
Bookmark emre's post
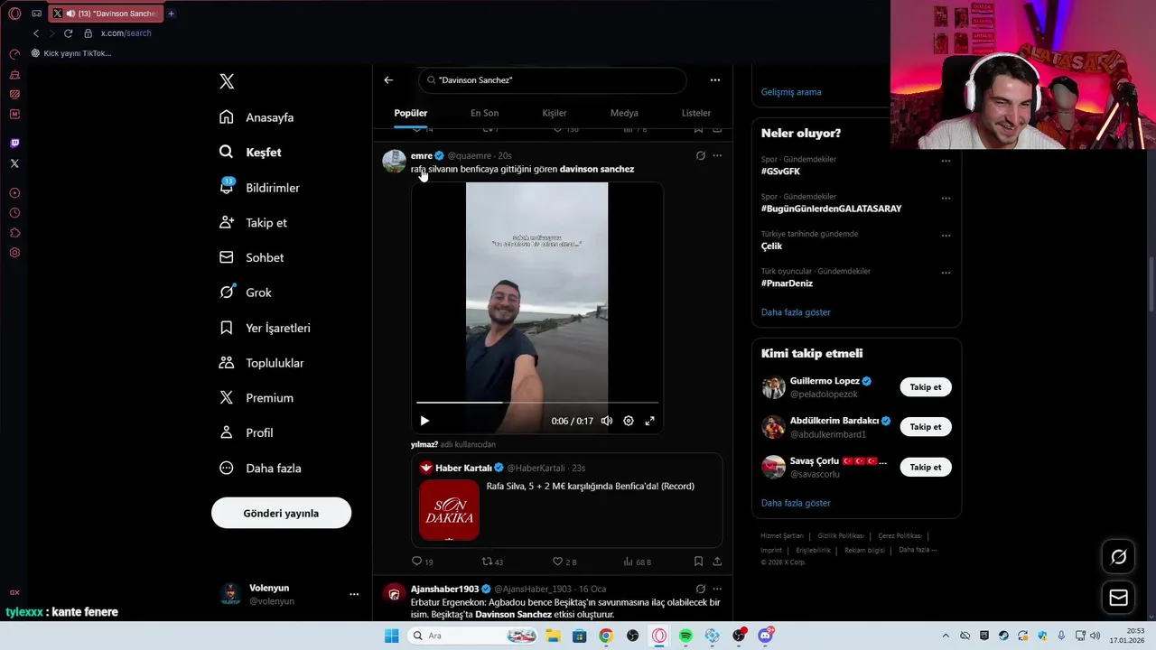698,562
